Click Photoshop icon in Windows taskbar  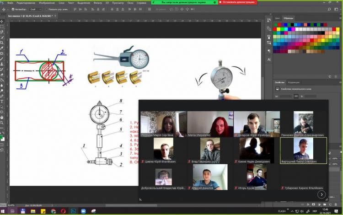point(73,211)
